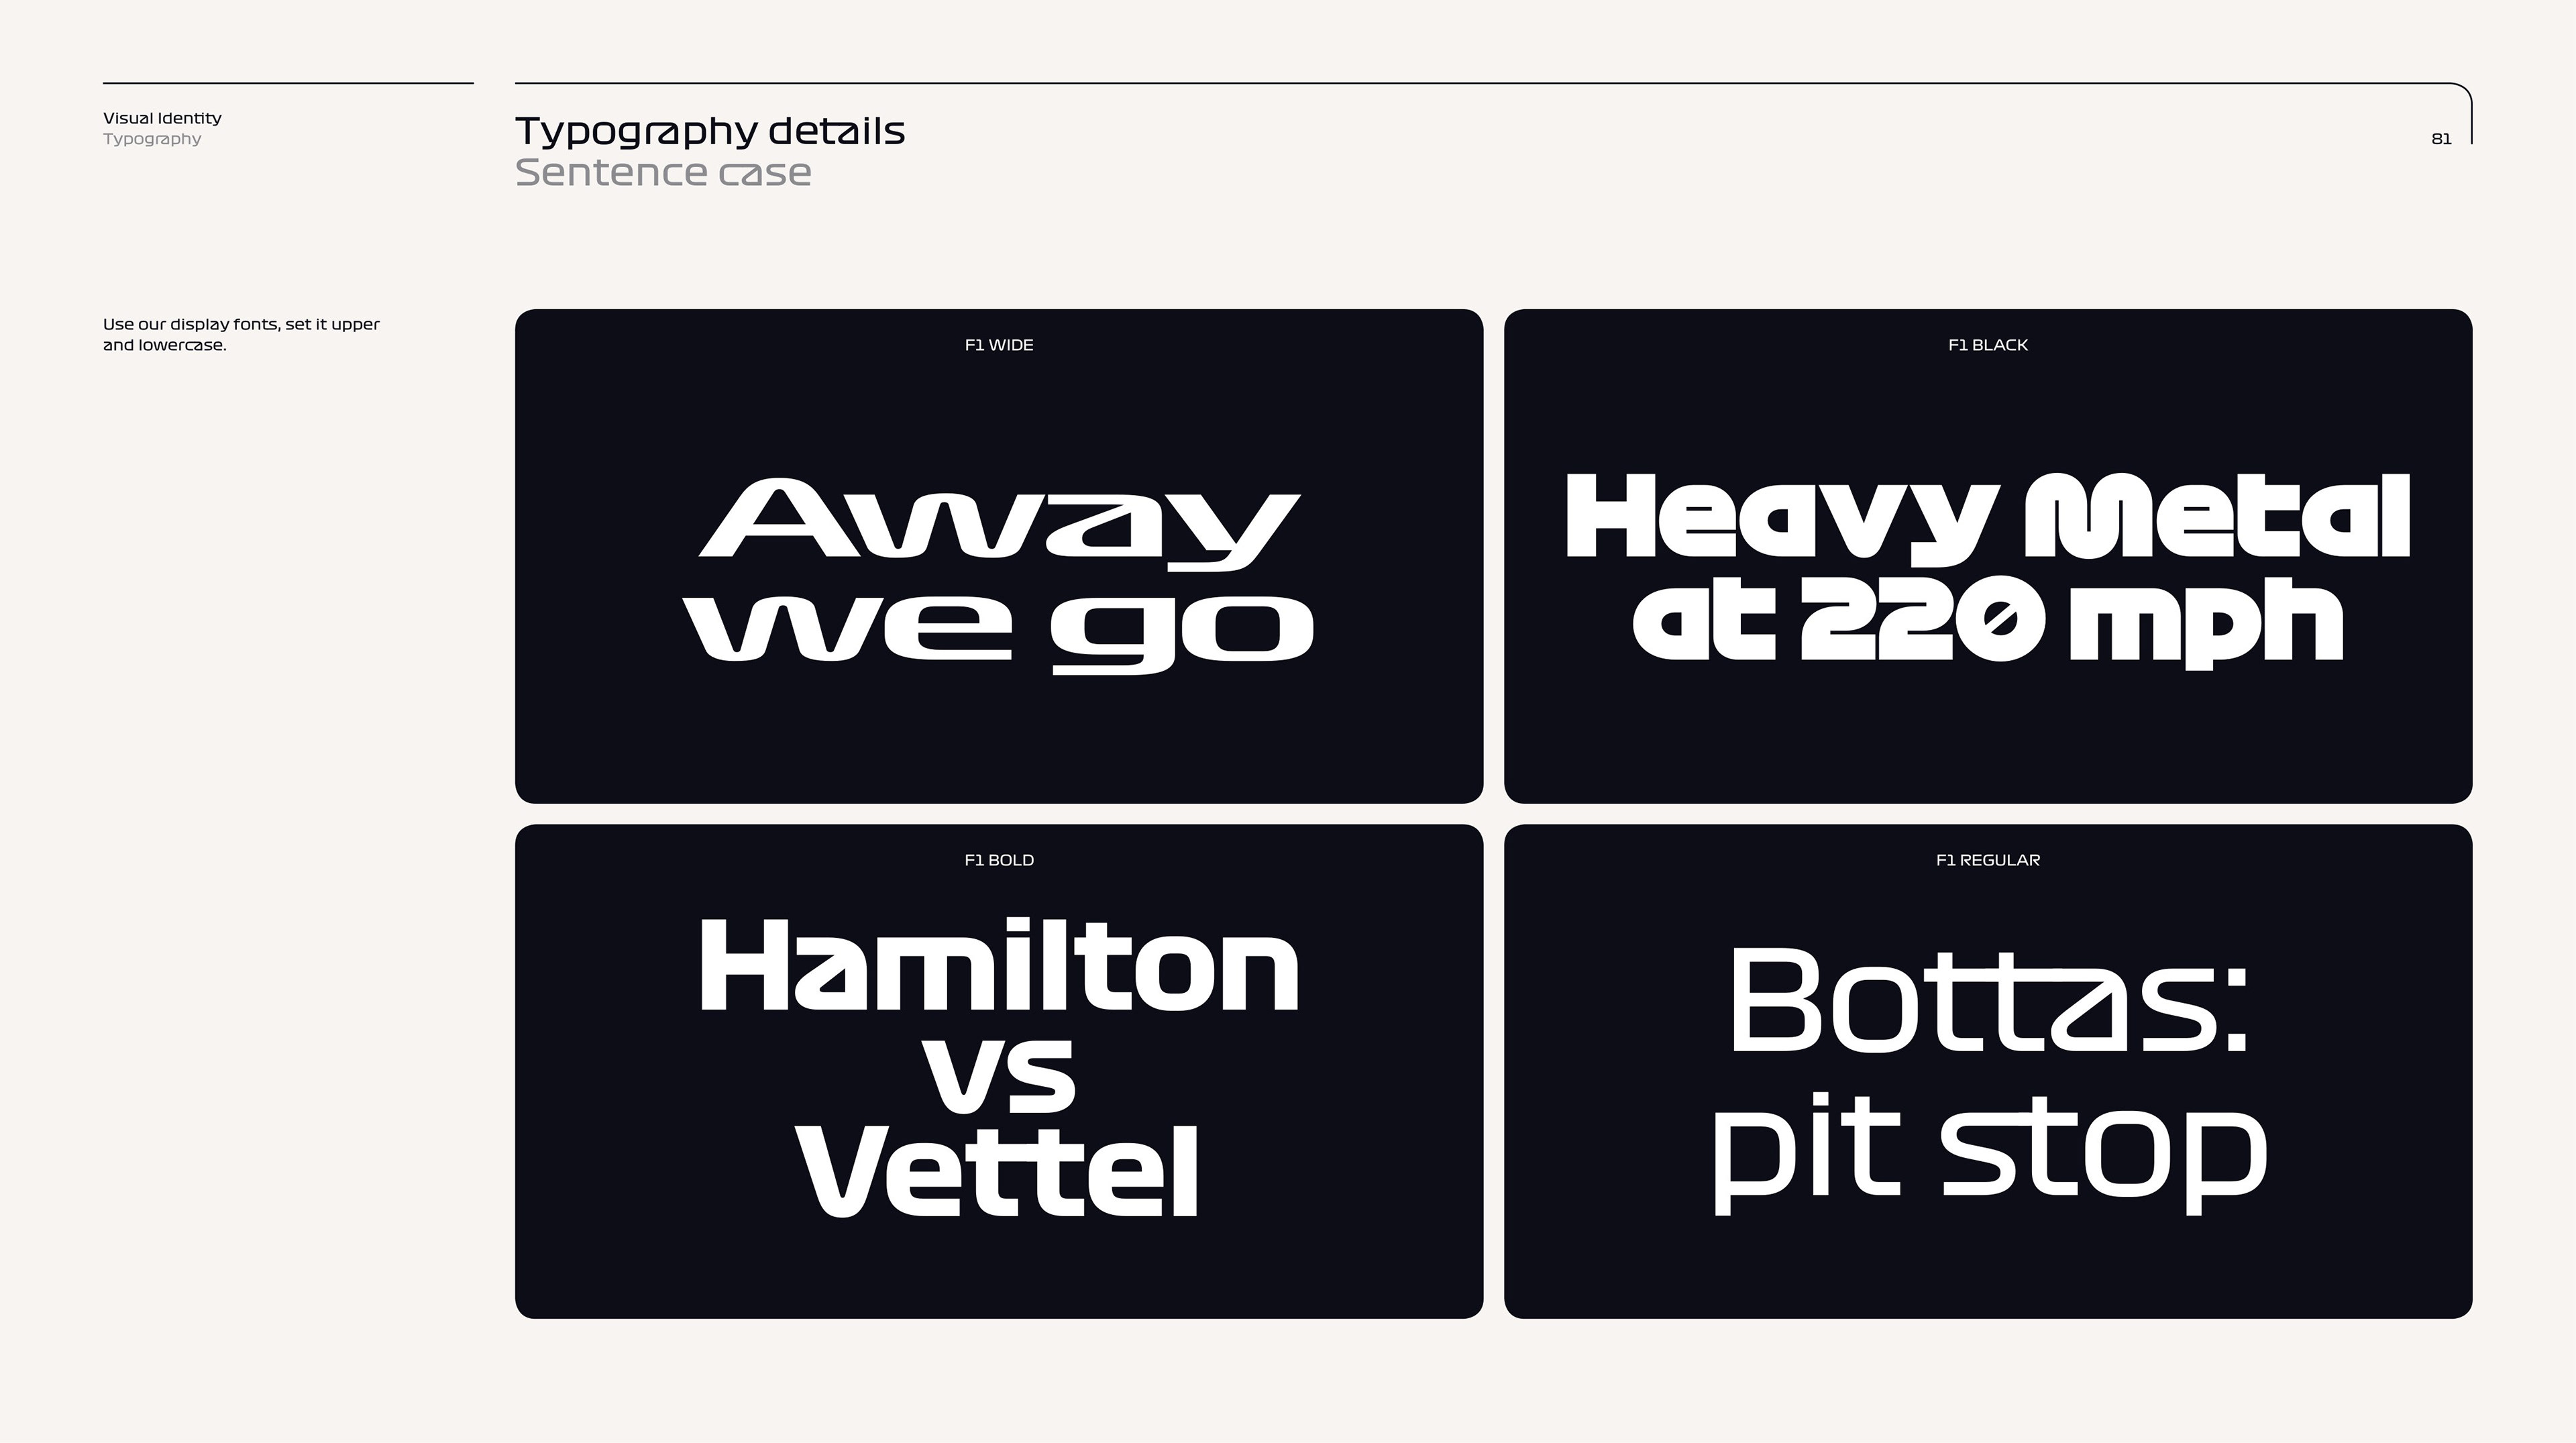2576x1443 pixels.
Task: Click the 'Visual Identity' section label
Action: coord(162,118)
